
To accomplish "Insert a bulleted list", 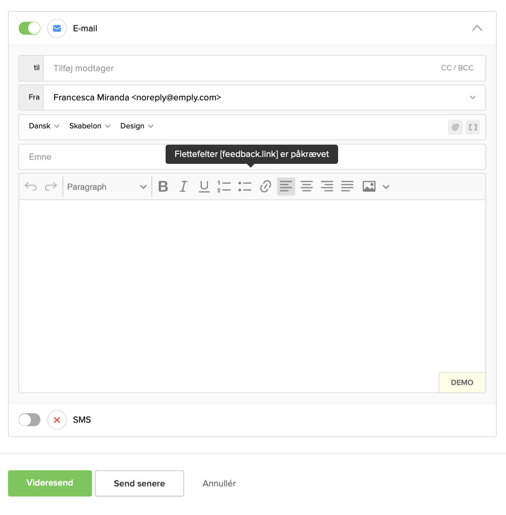I will coord(245,187).
